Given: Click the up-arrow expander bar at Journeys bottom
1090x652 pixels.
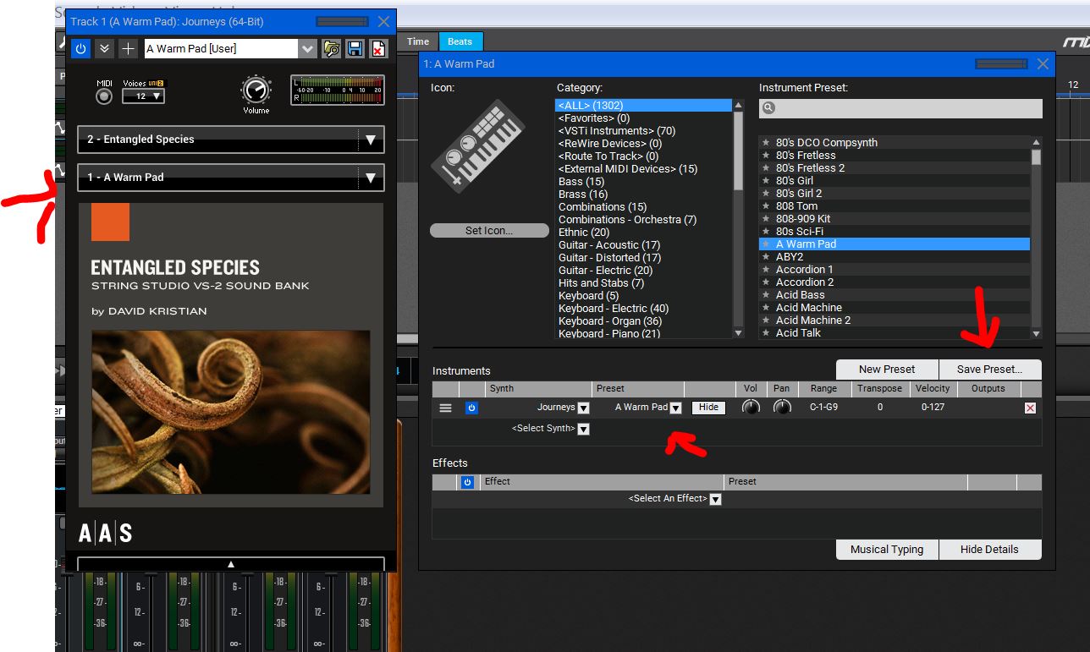Looking at the screenshot, I should 231,564.
